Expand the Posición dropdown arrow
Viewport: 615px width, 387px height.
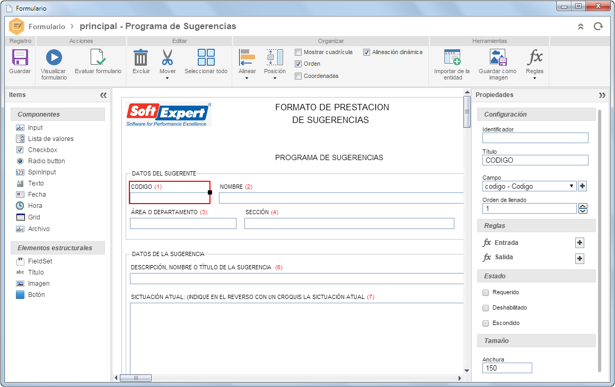point(275,78)
